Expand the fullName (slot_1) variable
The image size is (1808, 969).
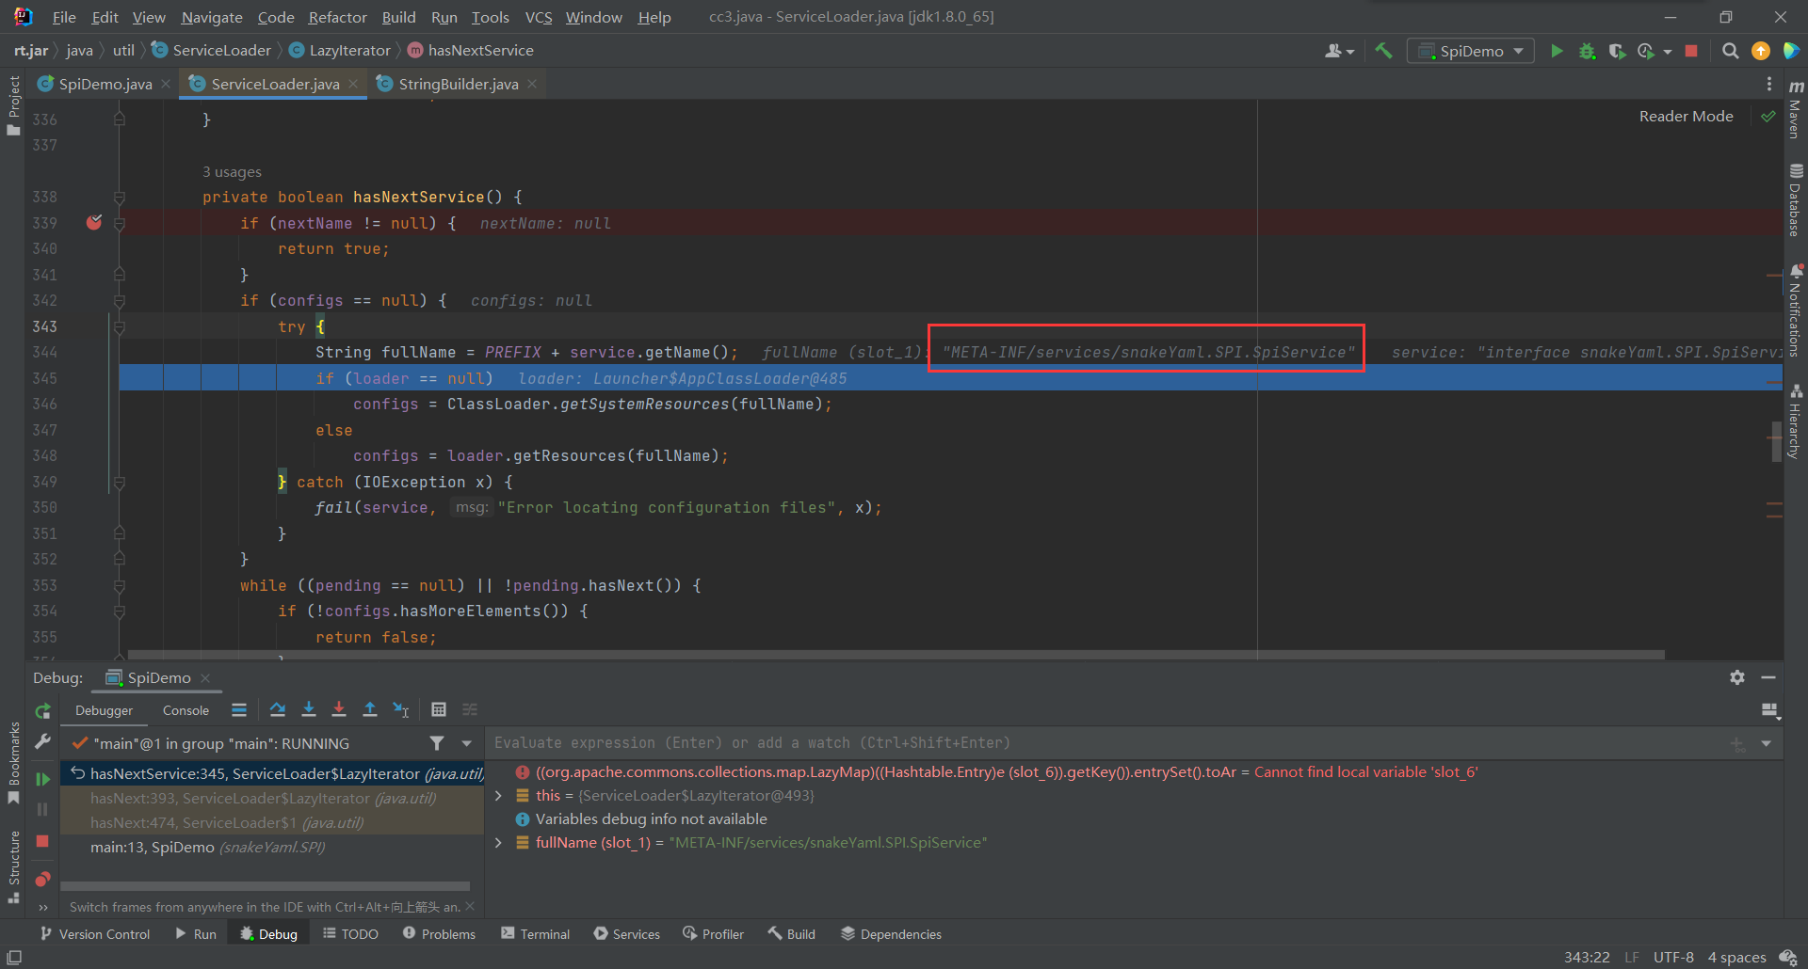pyautogui.click(x=498, y=842)
